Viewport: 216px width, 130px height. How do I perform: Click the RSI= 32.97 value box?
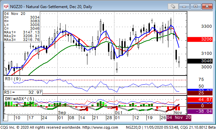tap(23, 92)
